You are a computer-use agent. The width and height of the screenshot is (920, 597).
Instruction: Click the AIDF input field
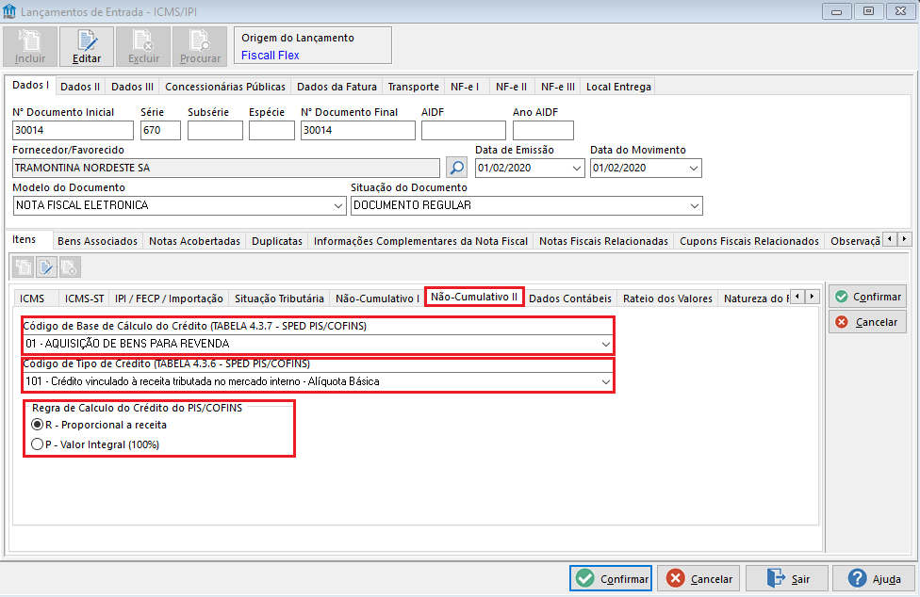(x=464, y=130)
